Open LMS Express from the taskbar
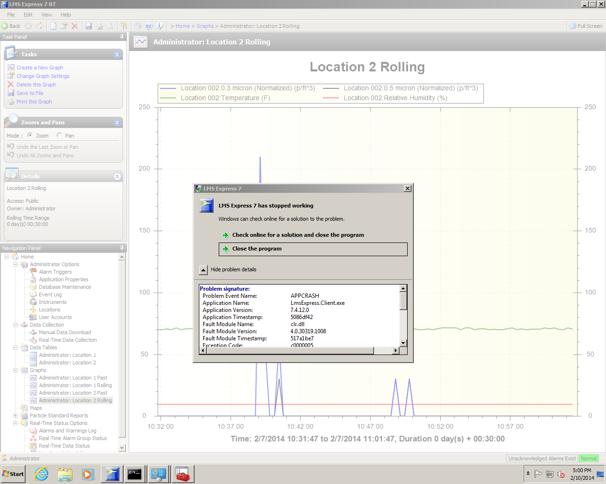The width and height of the screenshot is (606, 484). pyautogui.click(x=112, y=474)
